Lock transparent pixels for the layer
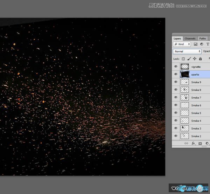Image resolution: width=210 pixels, height=194 pixels. 183,59
